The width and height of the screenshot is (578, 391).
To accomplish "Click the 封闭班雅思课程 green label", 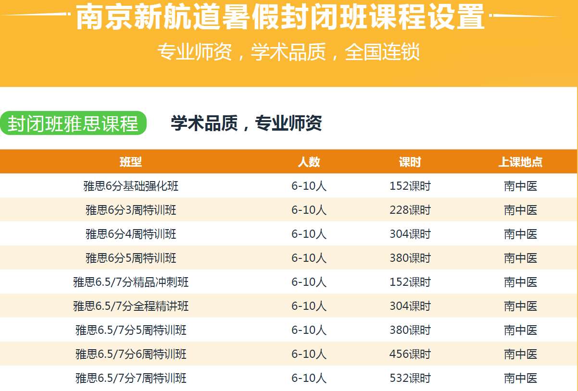I will 73,123.
